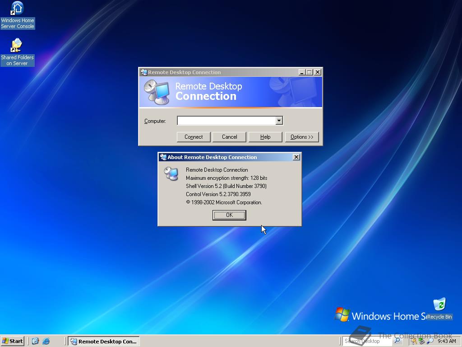Click the green server status tray icon
Screen dimensions: 462x347
(x=422, y=341)
